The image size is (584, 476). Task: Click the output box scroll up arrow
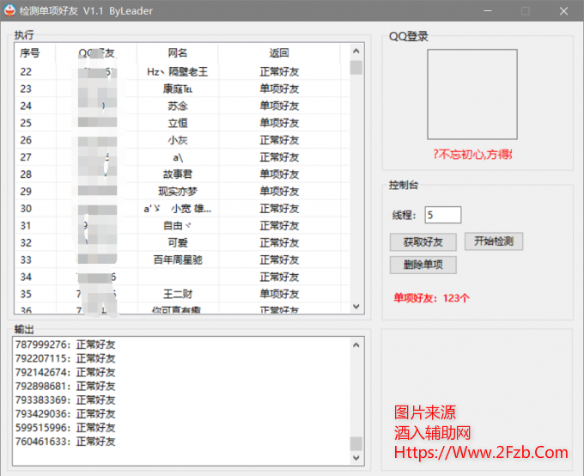[356, 345]
